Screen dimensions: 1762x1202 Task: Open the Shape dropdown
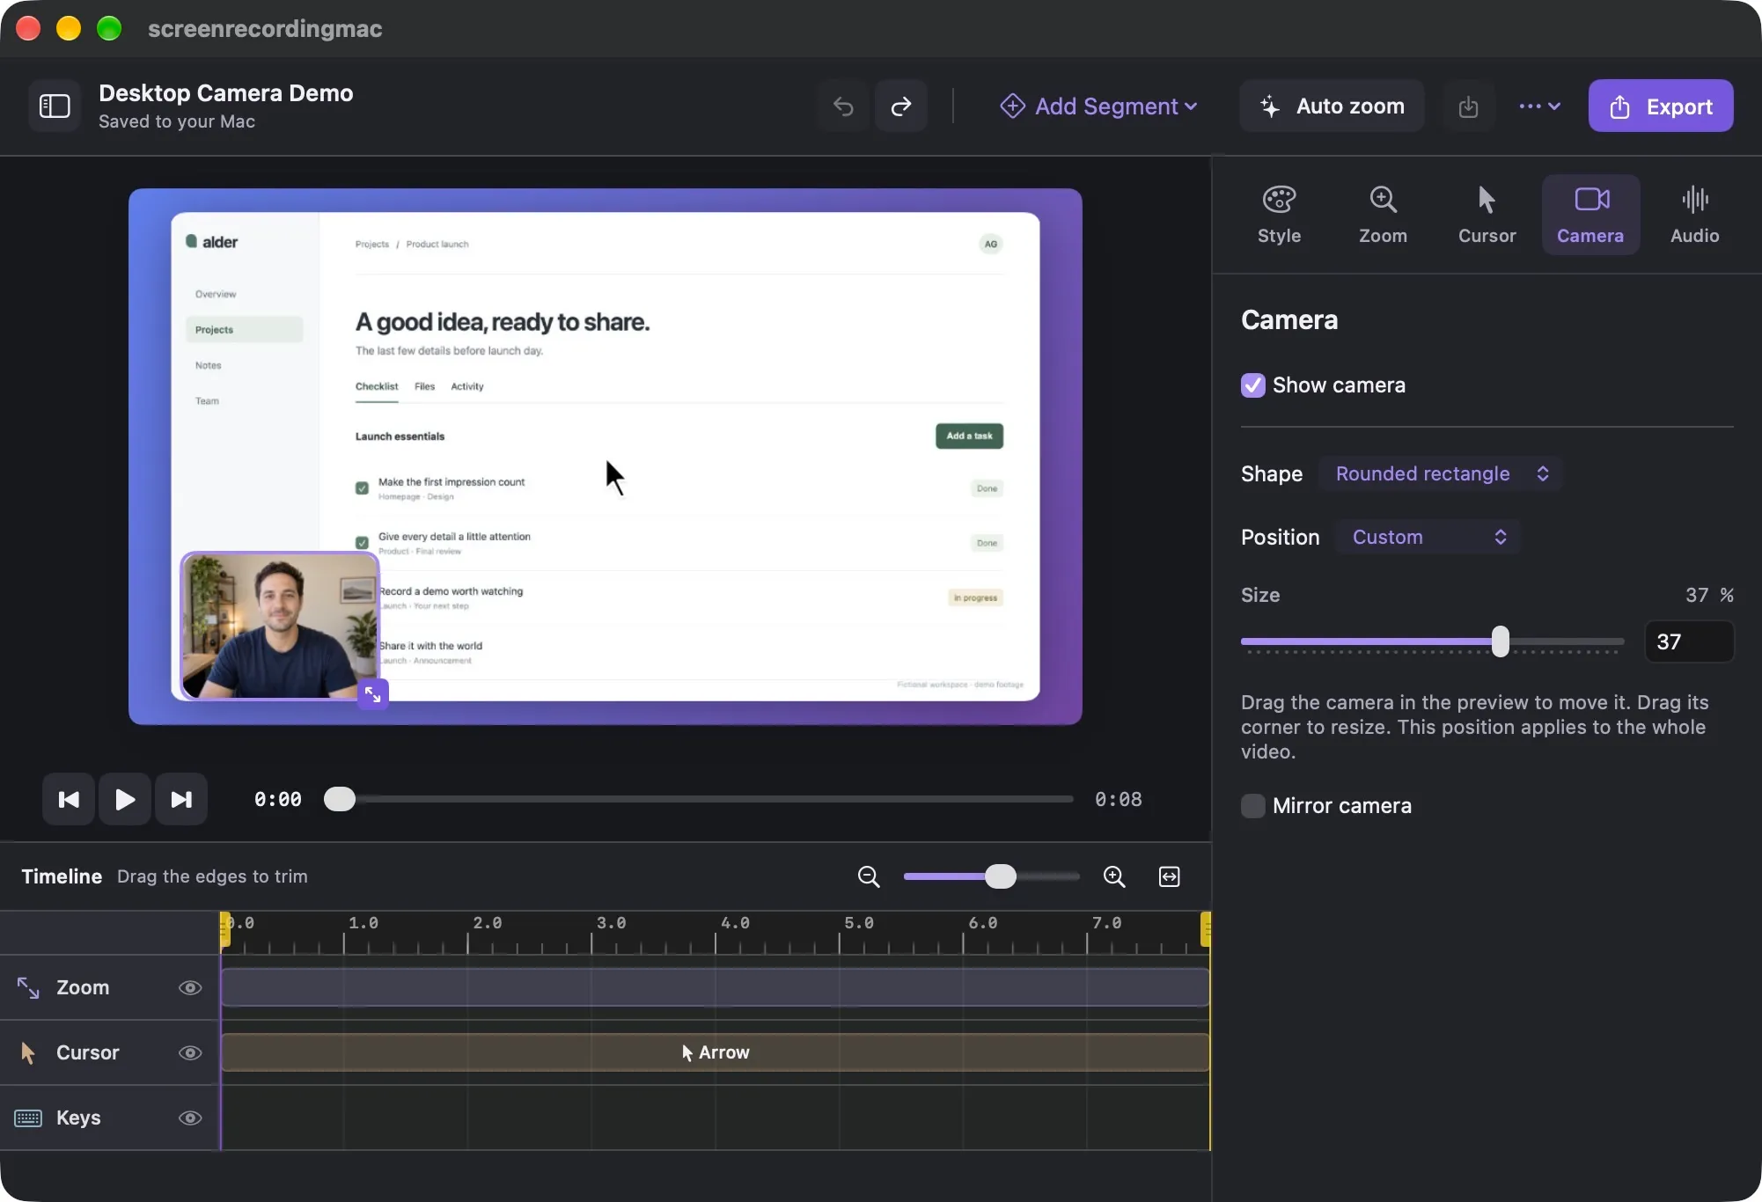(x=1441, y=473)
